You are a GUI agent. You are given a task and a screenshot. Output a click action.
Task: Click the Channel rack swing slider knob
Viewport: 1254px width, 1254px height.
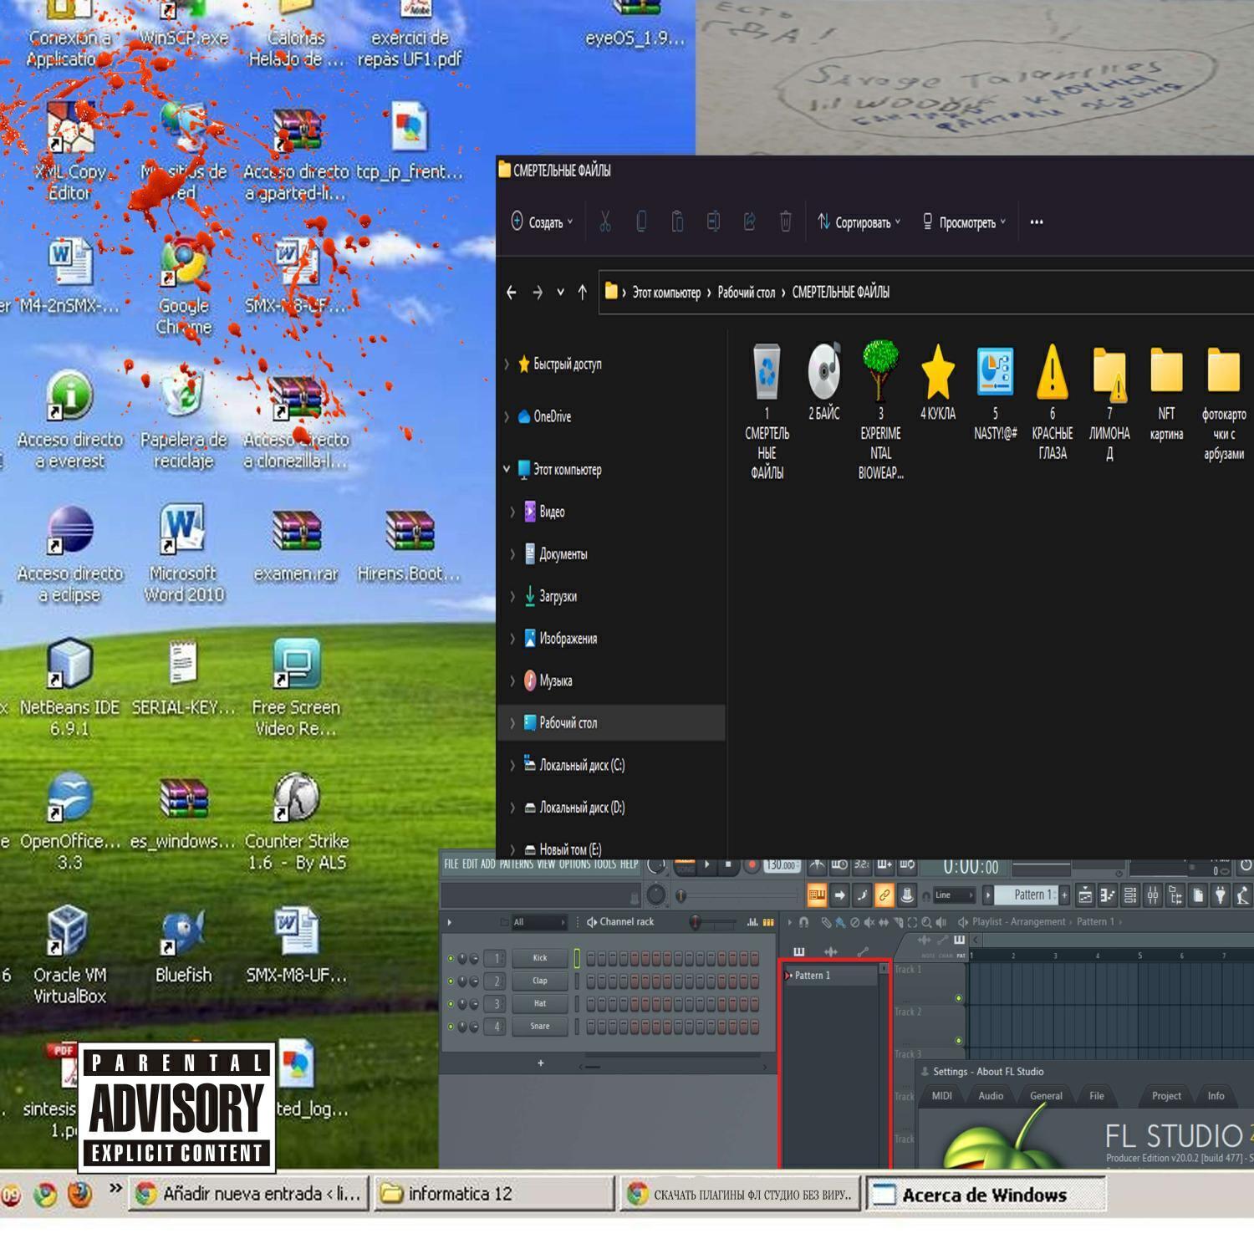coord(695,922)
